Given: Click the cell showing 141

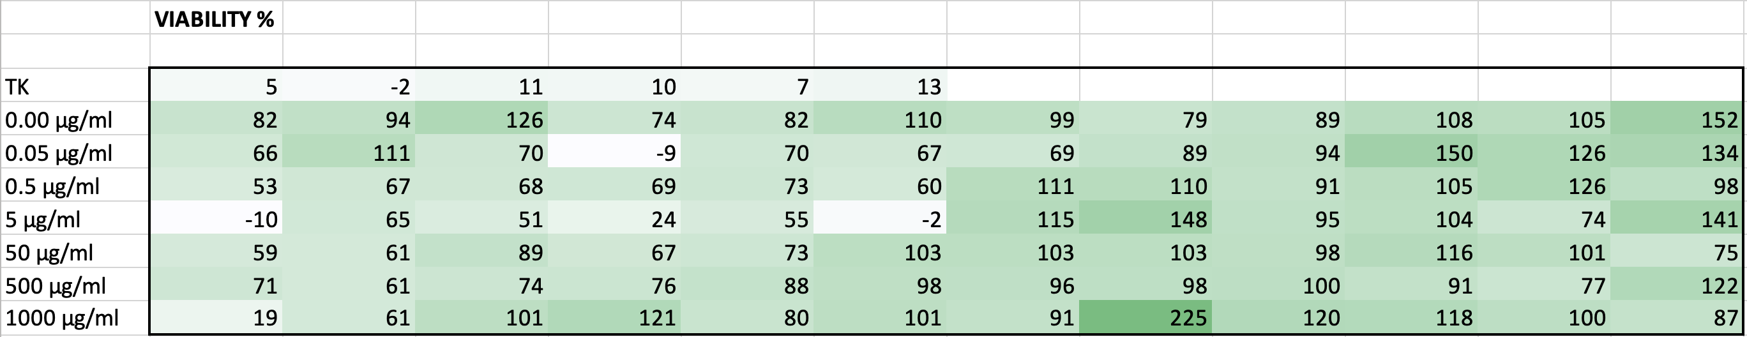Looking at the screenshot, I should click(1677, 220).
